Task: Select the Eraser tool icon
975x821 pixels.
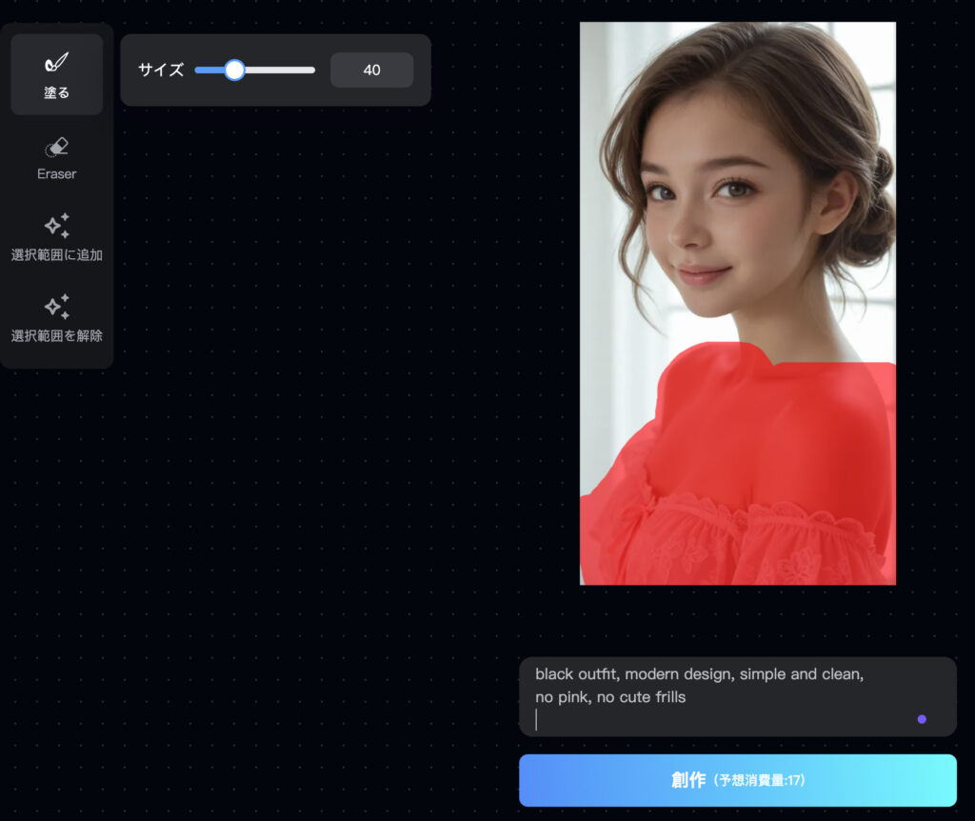Action: 57,147
